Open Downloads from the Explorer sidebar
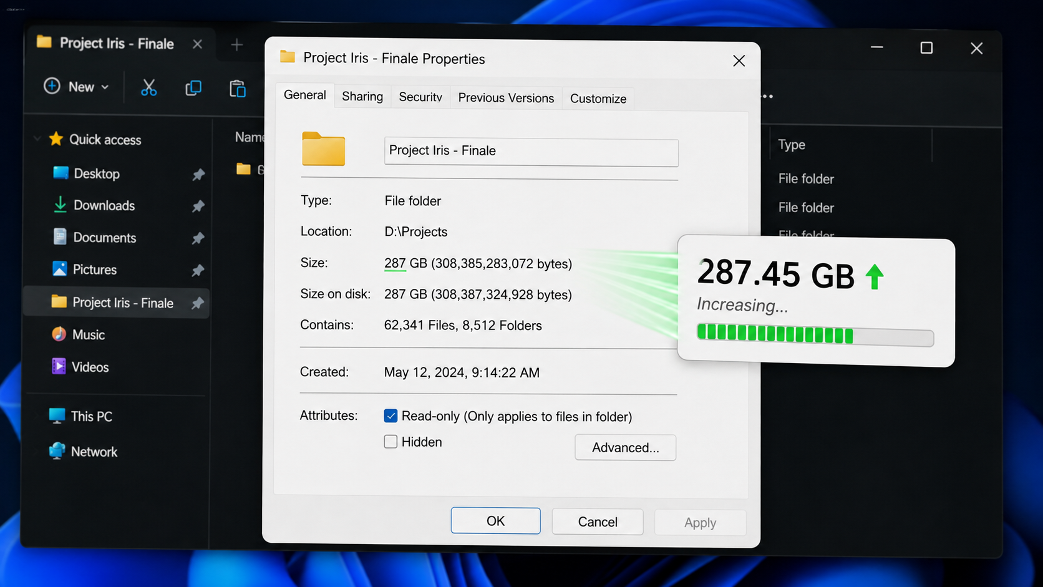This screenshot has height=587, width=1043. [x=104, y=205]
